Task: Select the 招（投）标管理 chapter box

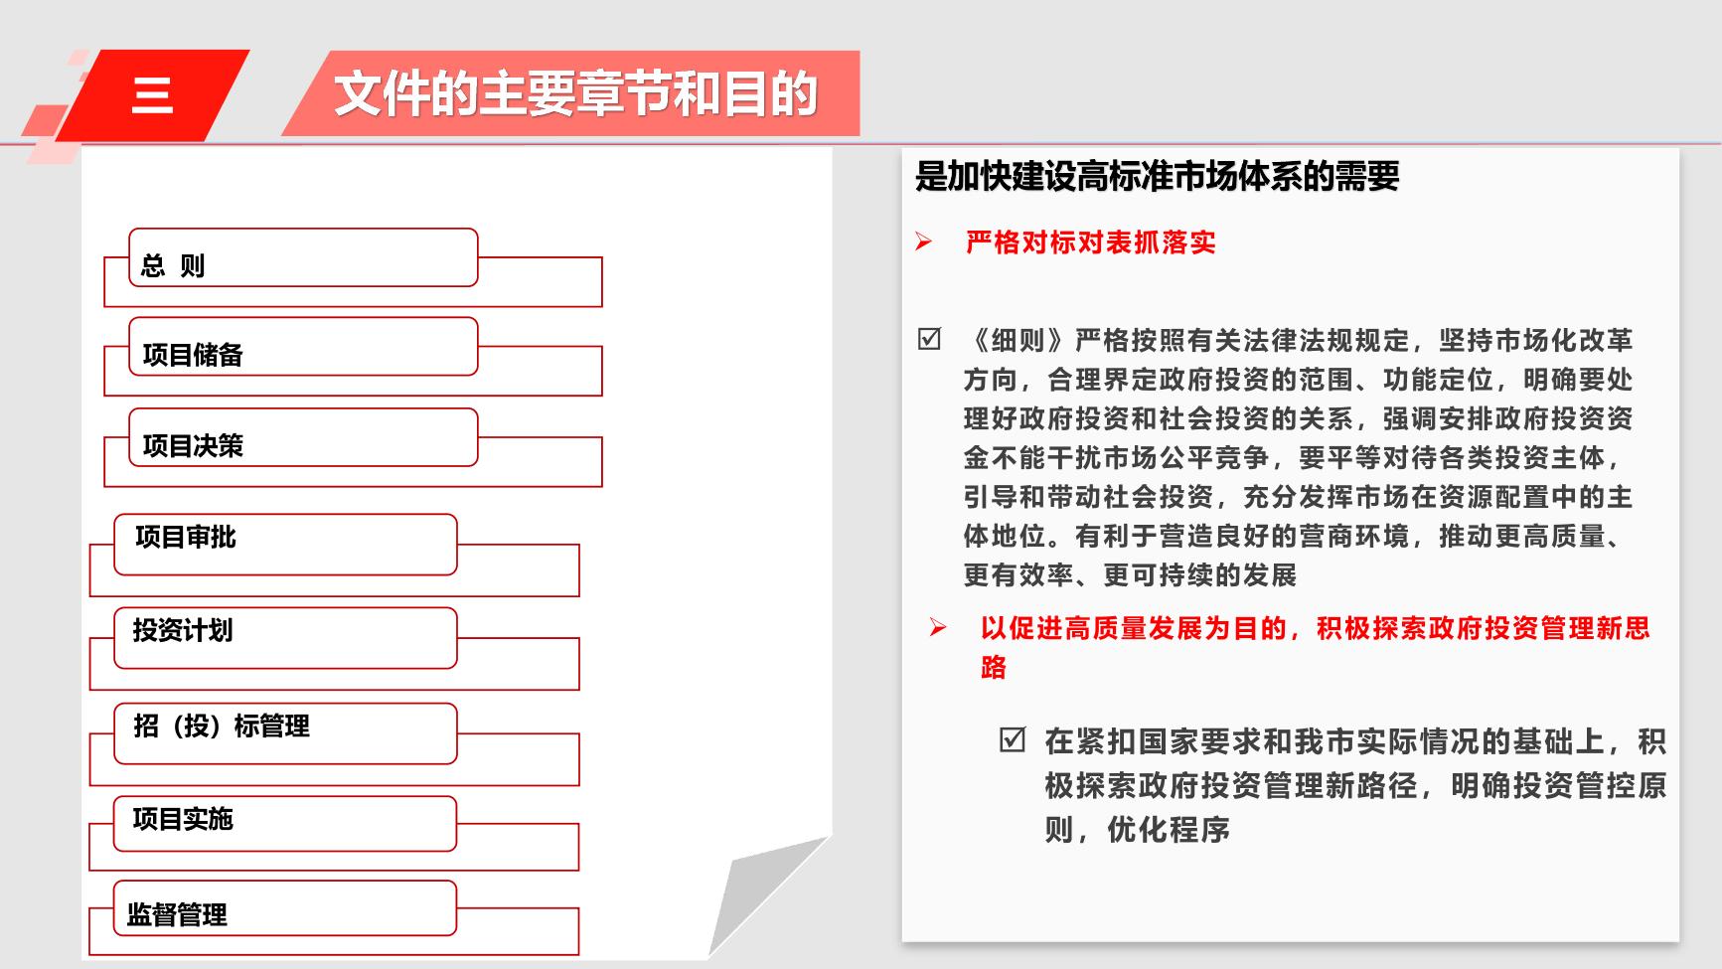Action: (x=285, y=733)
